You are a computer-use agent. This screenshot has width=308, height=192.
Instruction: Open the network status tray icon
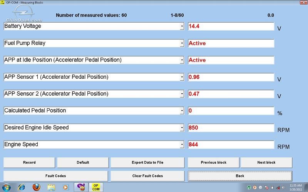(x=278, y=188)
